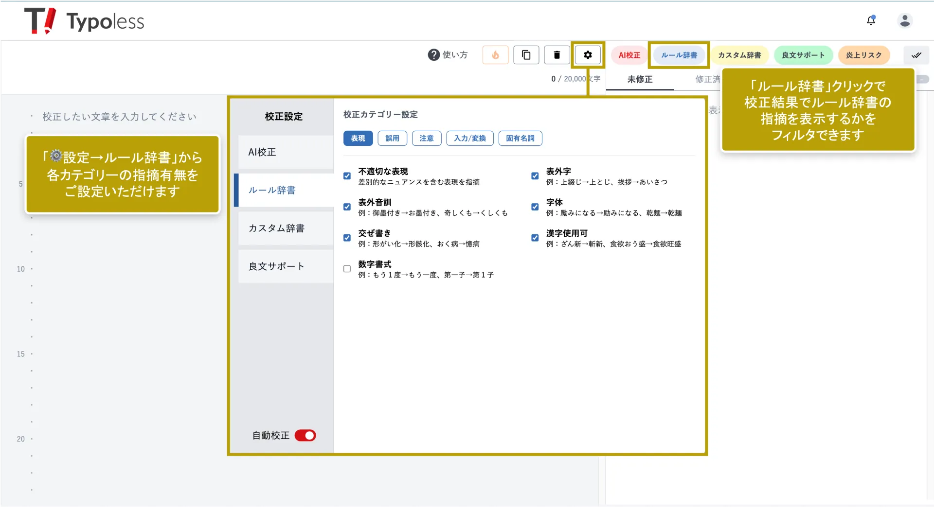Toggle the ルール辞書 filter chip
The image size is (934, 507).
(679, 55)
